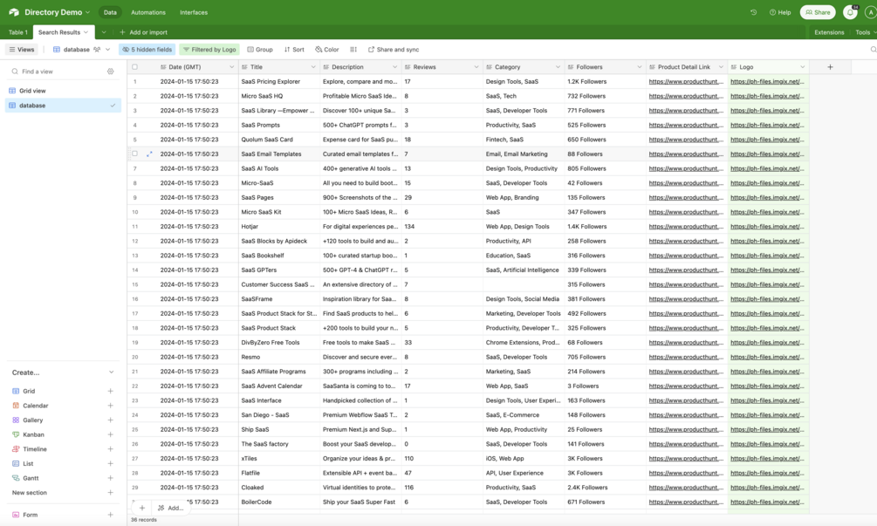
Task: Switch to the Interfaces tab
Action: click(194, 12)
